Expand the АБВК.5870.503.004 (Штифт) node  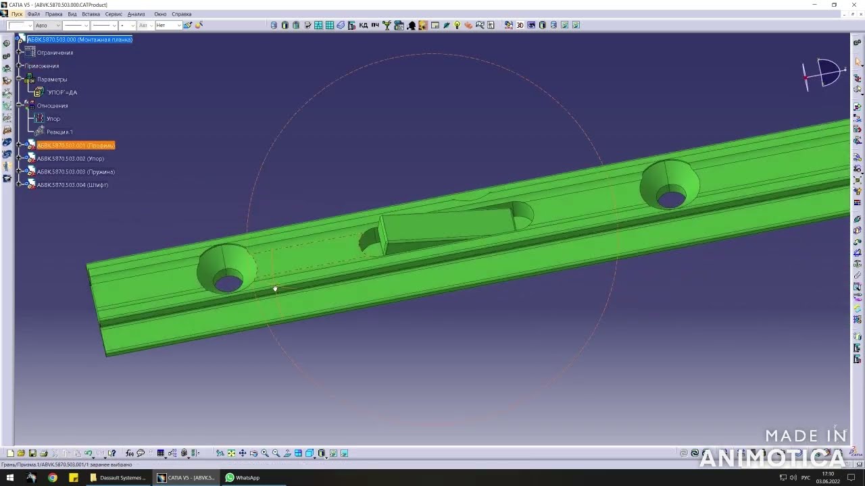click(x=20, y=185)
